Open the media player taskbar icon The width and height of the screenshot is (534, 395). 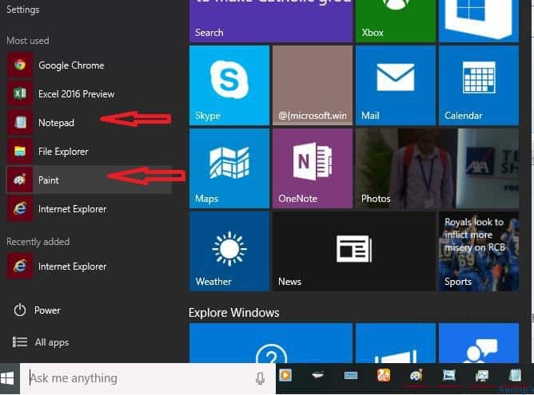[x=285, y=375]
